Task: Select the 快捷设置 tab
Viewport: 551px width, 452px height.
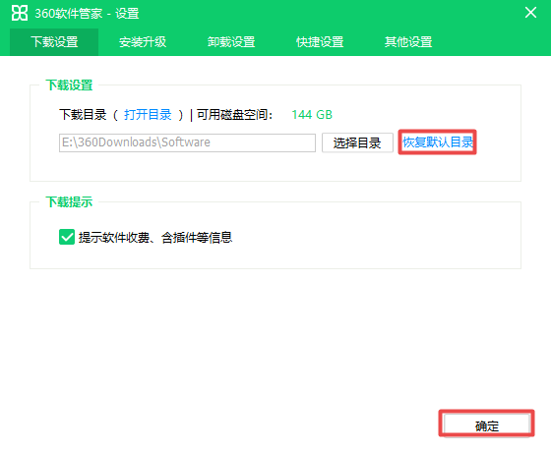Action: [x=320, y=41]
